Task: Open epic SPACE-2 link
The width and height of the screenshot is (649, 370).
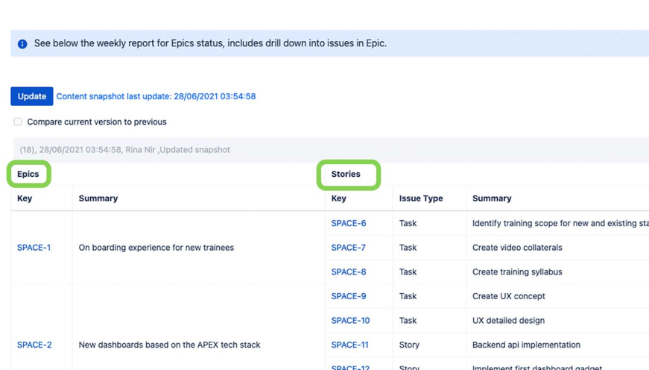Action: pyautogui.click(x=34, y=345)
